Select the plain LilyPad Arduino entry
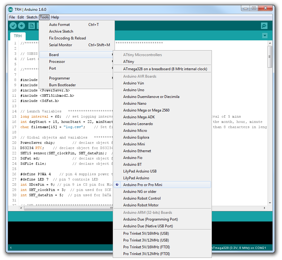 [x=162, y=178]
